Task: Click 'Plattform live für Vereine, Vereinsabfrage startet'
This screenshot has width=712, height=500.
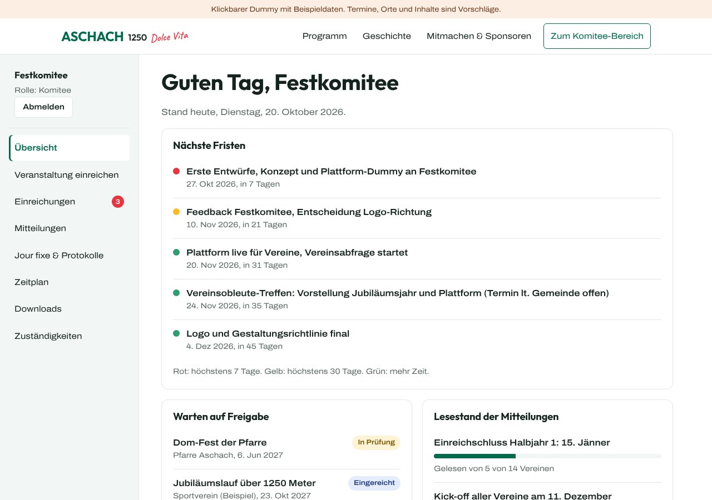Action: 297,253
